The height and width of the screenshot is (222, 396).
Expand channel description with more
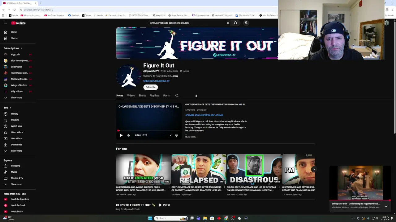coord(175,76)
